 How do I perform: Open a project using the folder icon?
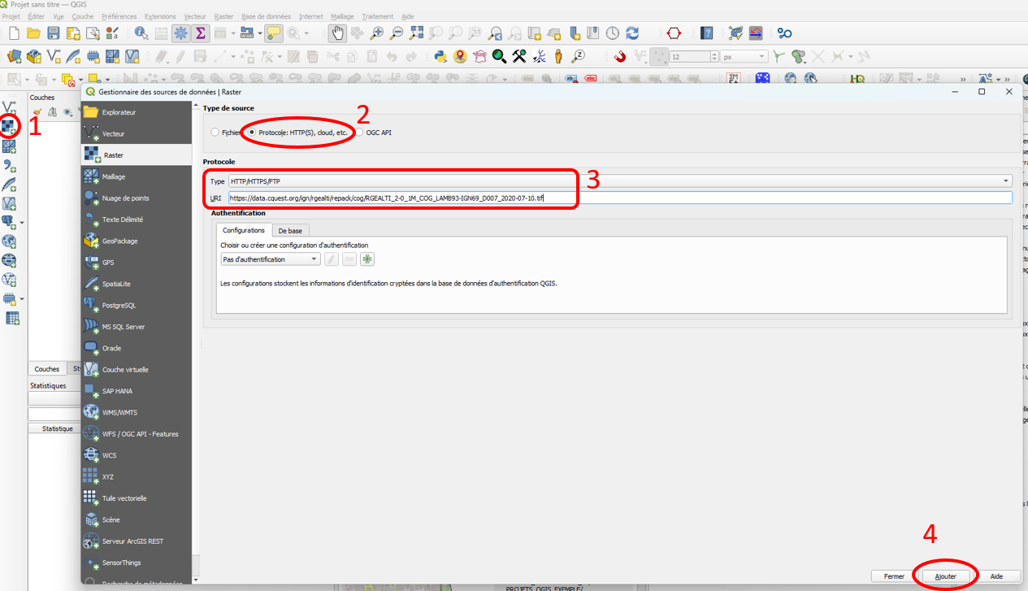coord(33,33)
